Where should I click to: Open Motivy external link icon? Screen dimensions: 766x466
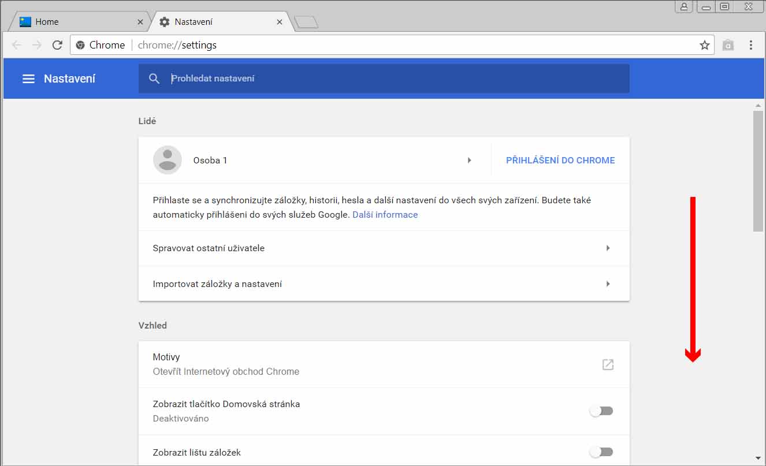[x=608, y=364]
